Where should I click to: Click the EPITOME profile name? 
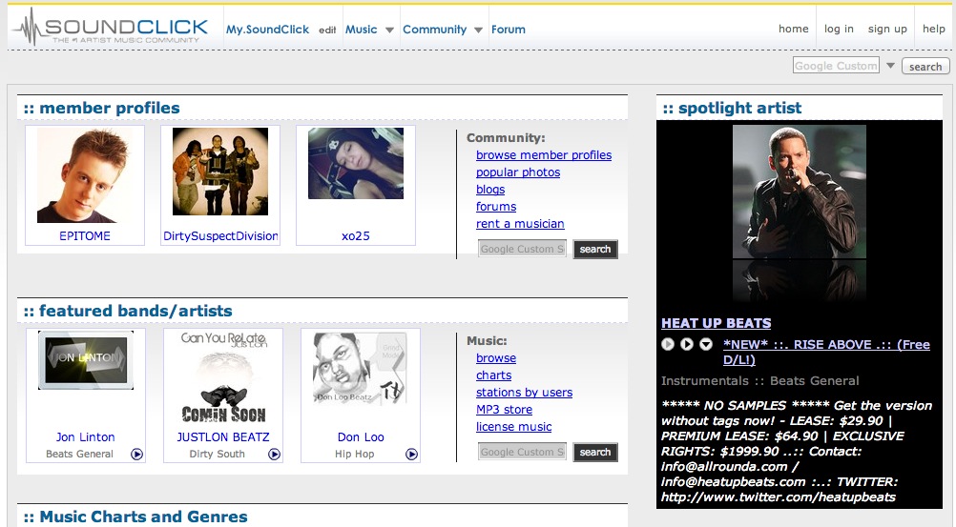[x=85, y=235]
